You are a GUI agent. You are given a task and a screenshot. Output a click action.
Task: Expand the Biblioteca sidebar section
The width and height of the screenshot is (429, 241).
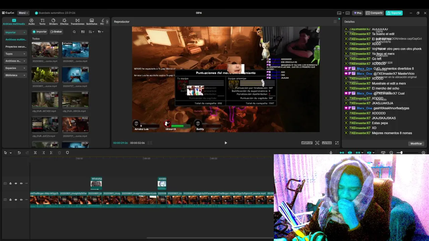pyautogui.click(x=15, y=75)
